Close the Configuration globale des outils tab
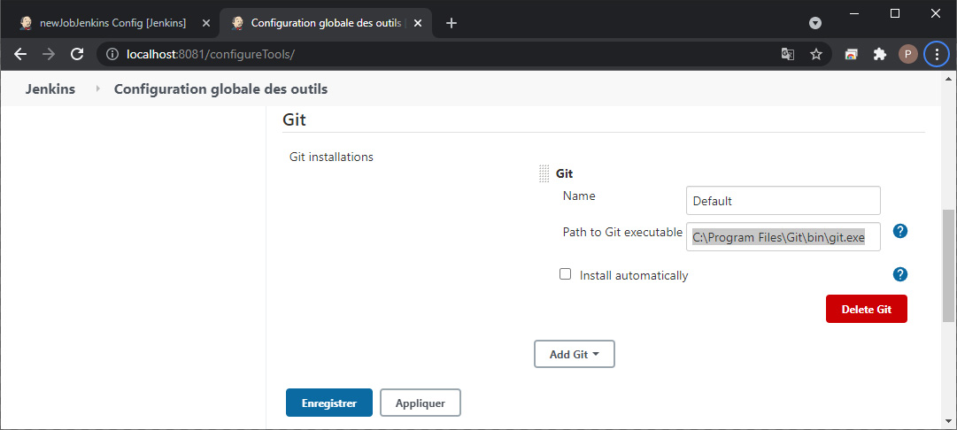 (418, 23)
